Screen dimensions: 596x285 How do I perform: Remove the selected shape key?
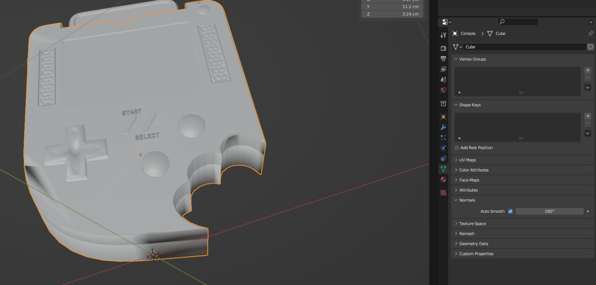[x=588, y=123]
